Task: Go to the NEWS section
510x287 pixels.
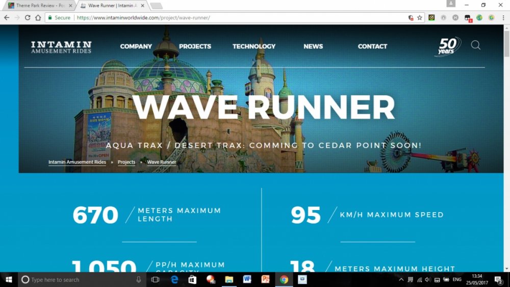Action: (313, 46)
